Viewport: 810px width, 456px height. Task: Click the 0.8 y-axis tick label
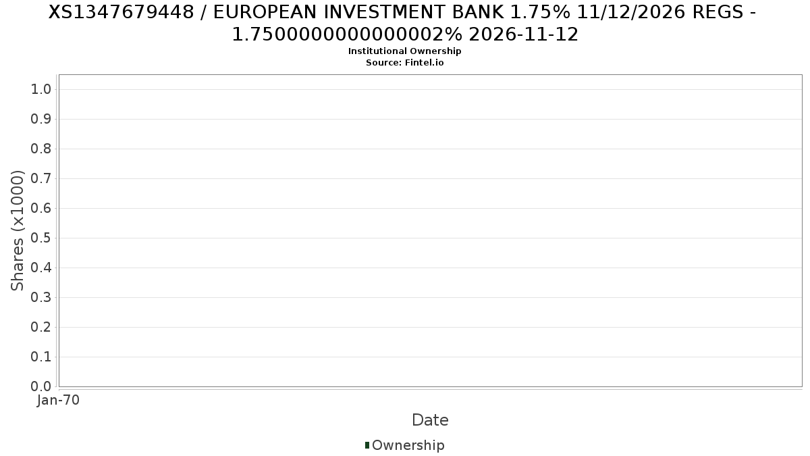[x=41, y=149]
